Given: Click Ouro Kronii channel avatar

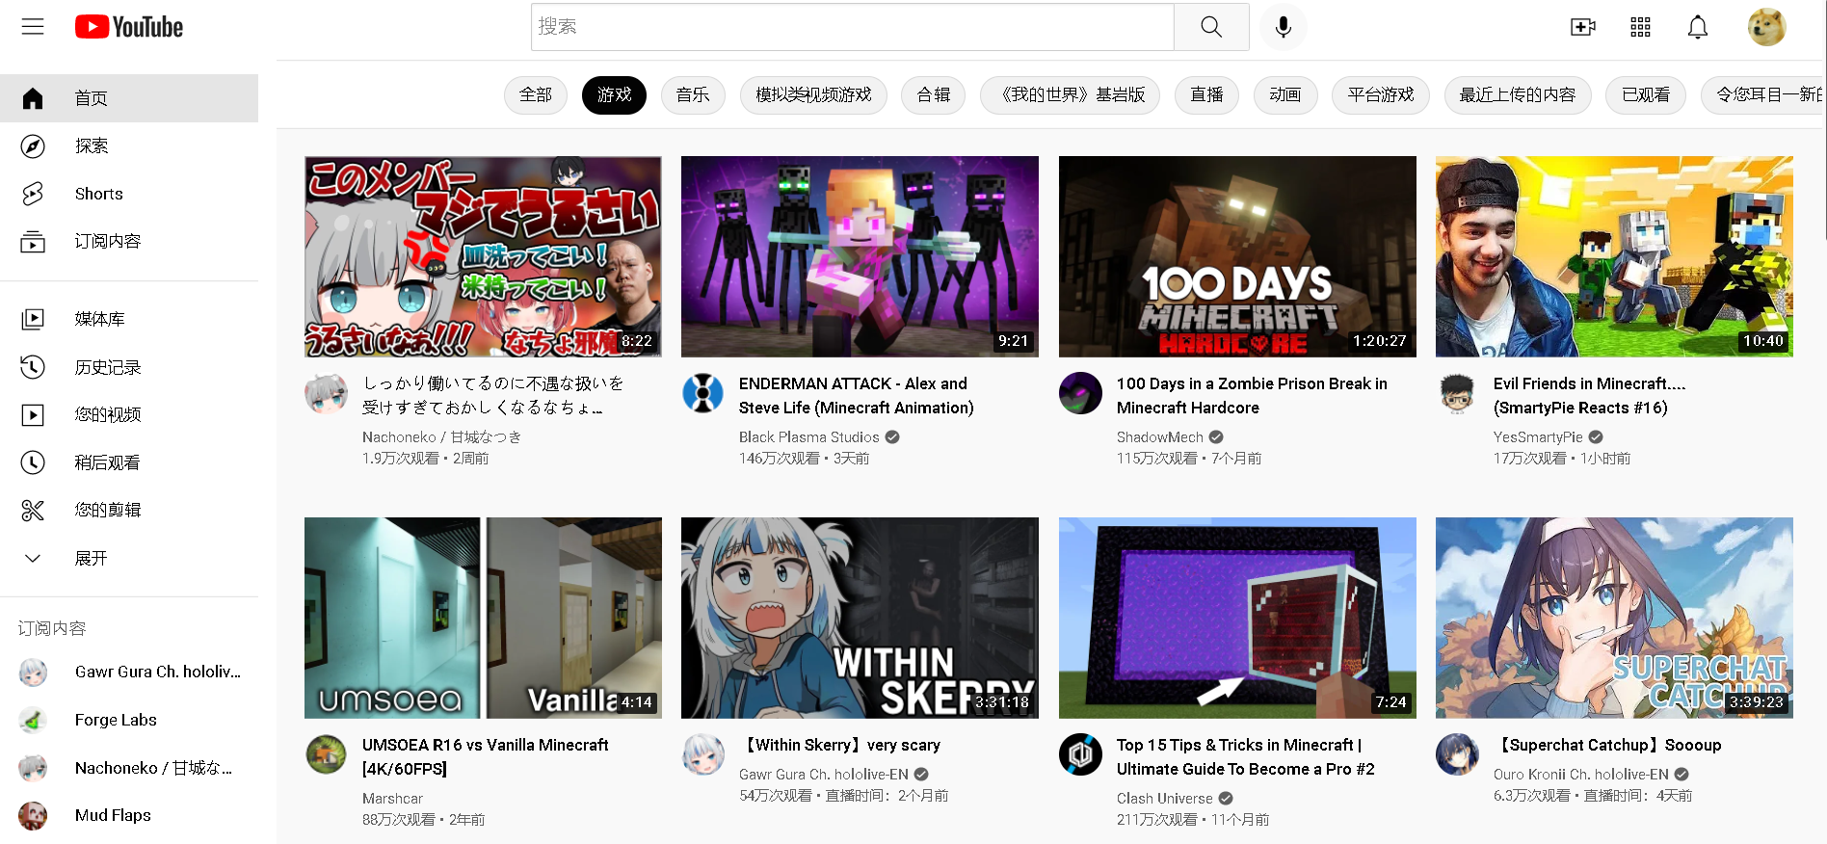Looking at the screenshot, I should [1457, 754].
